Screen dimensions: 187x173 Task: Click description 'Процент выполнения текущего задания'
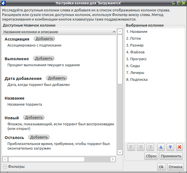(43, 65)
